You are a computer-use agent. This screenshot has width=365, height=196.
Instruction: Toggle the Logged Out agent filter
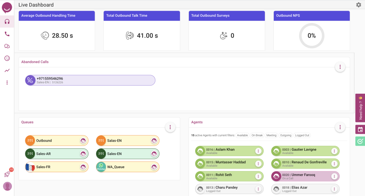(x=302, y=135)
